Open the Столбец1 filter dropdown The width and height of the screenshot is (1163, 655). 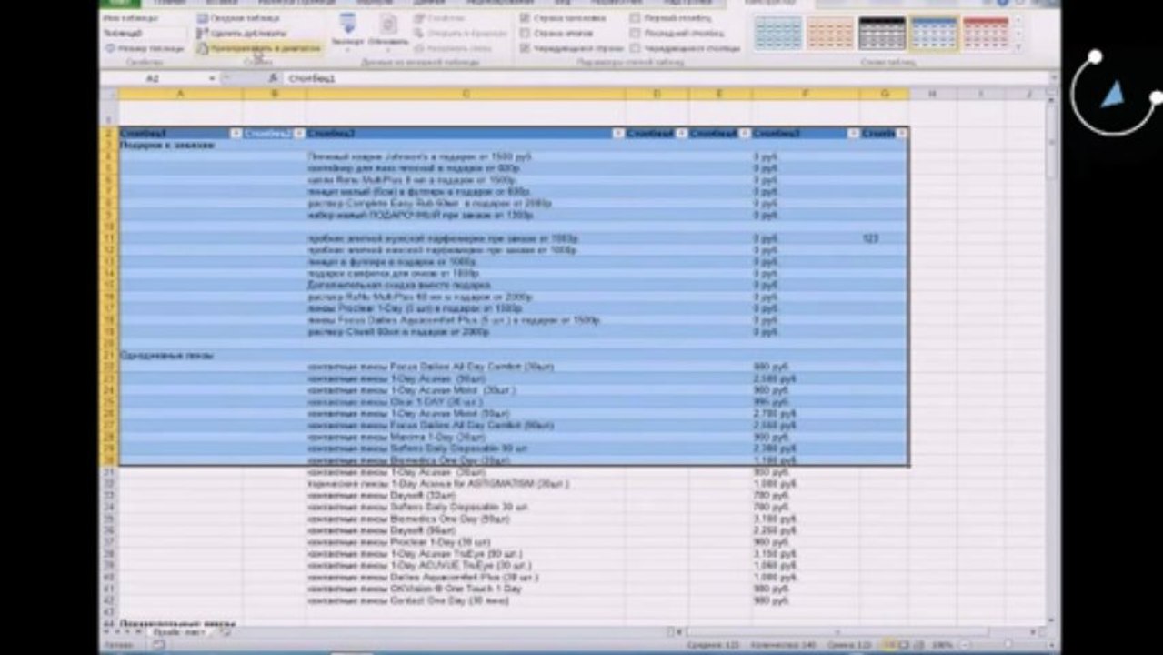pyautogui.click(x=236, y=134)
